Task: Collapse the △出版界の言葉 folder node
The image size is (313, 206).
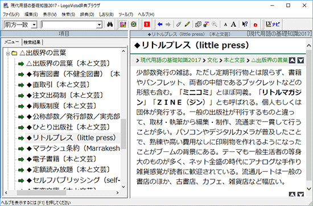Action: coord(8,53)
